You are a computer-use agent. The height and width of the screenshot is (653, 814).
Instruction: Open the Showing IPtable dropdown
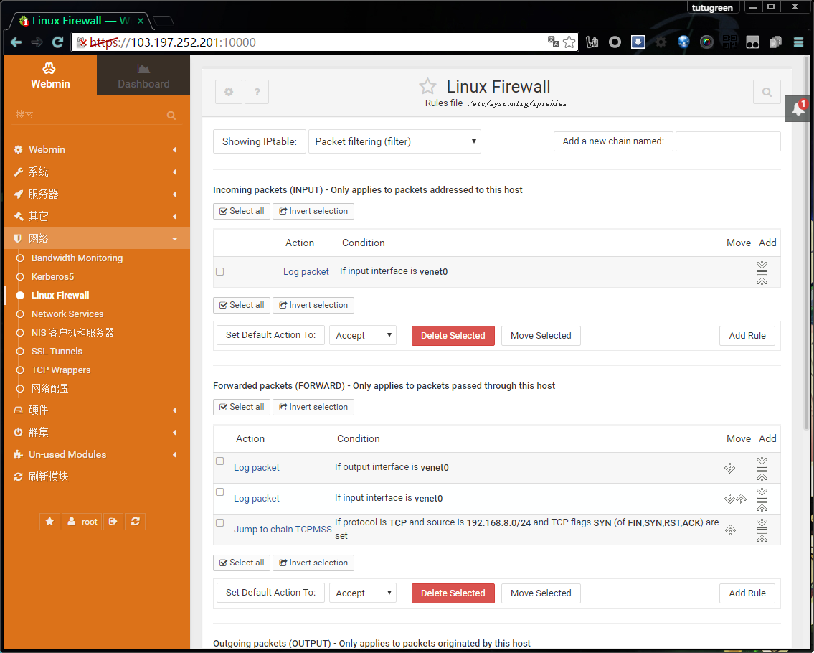point(394,141)
